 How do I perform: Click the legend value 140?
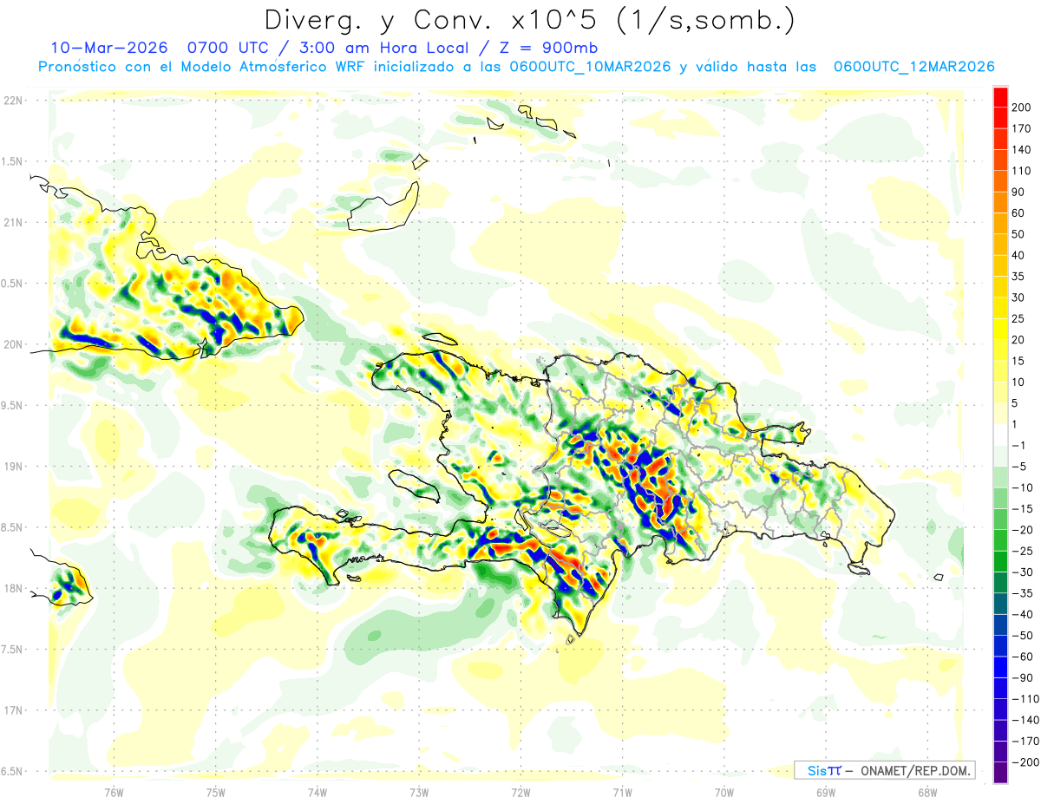click(x=1022, y=149)
